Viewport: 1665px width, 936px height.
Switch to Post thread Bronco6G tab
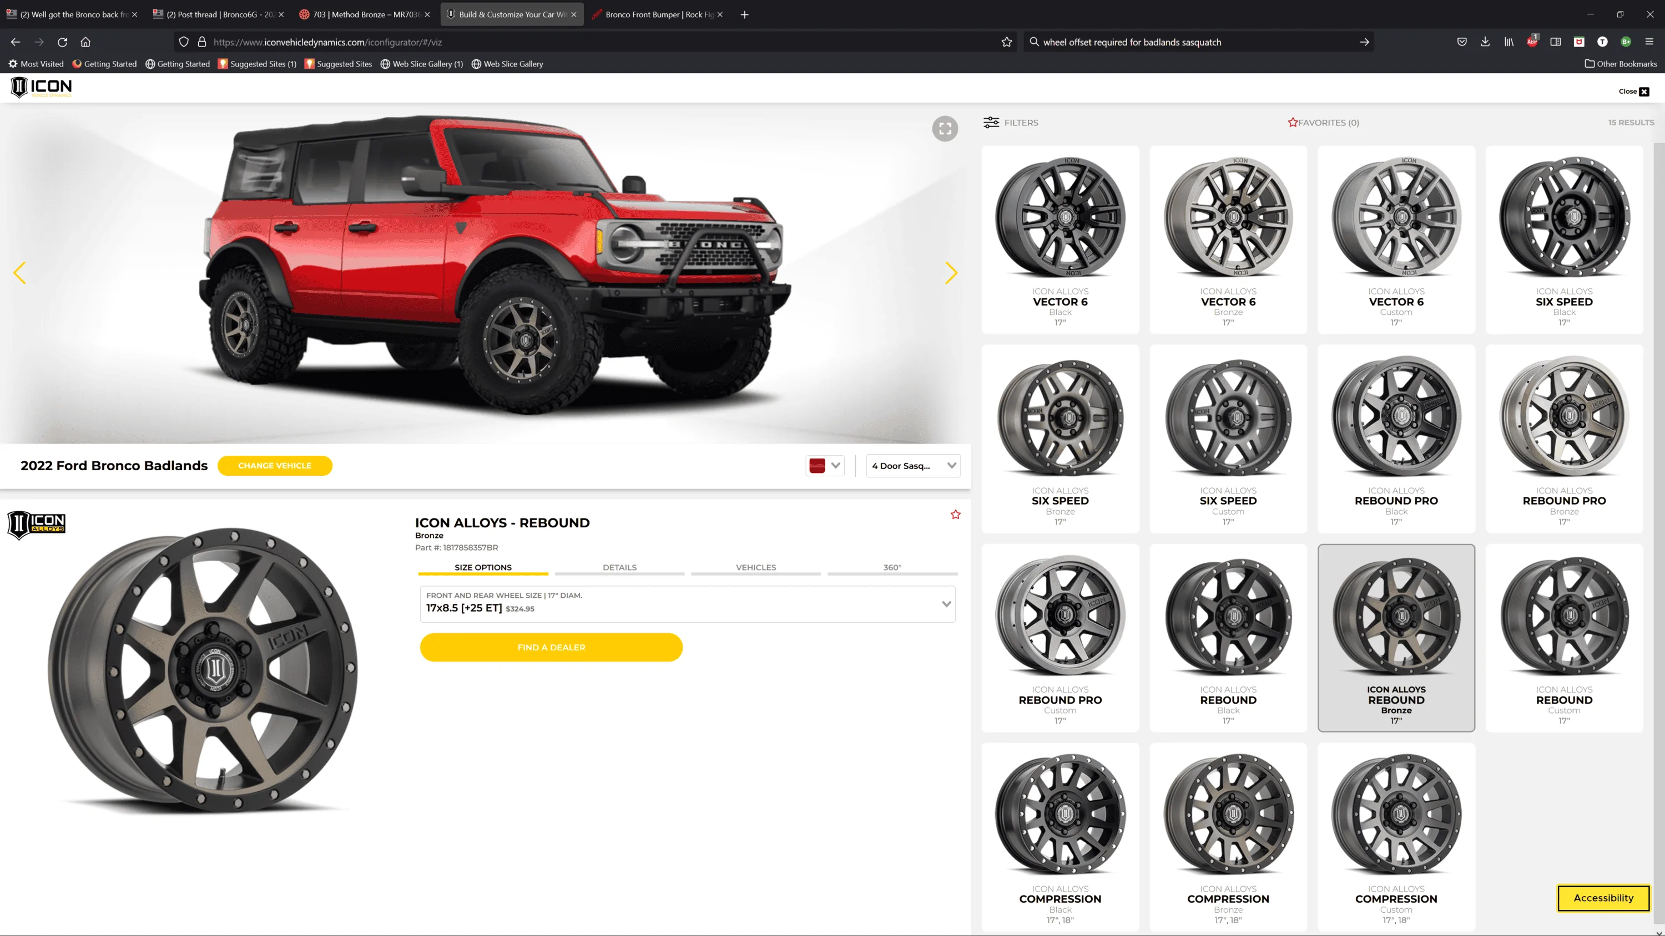click(x=219, y=14)
